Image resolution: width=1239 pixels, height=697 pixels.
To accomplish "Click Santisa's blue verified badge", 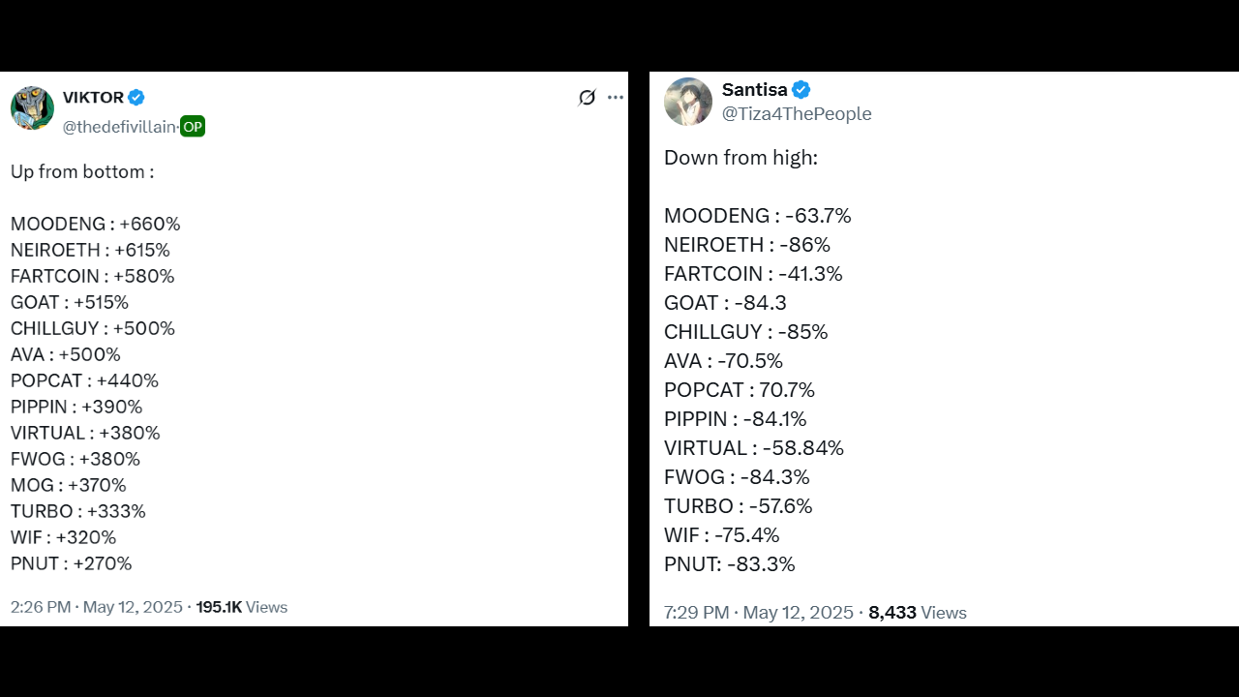I will click(x=801, y=90).
